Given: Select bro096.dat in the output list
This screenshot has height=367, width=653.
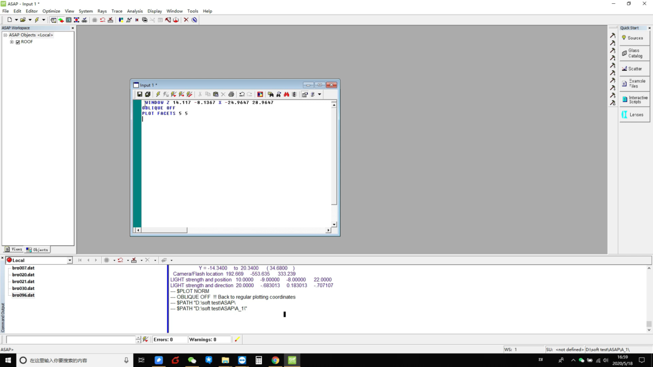Looking at the screenshot, I should click(x=23, y=295).
